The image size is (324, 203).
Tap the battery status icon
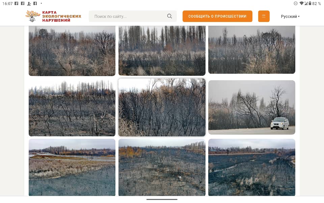pos(310,3)
